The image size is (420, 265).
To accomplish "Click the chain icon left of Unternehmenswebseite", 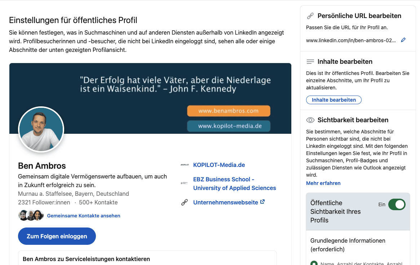I will point(185,203).
